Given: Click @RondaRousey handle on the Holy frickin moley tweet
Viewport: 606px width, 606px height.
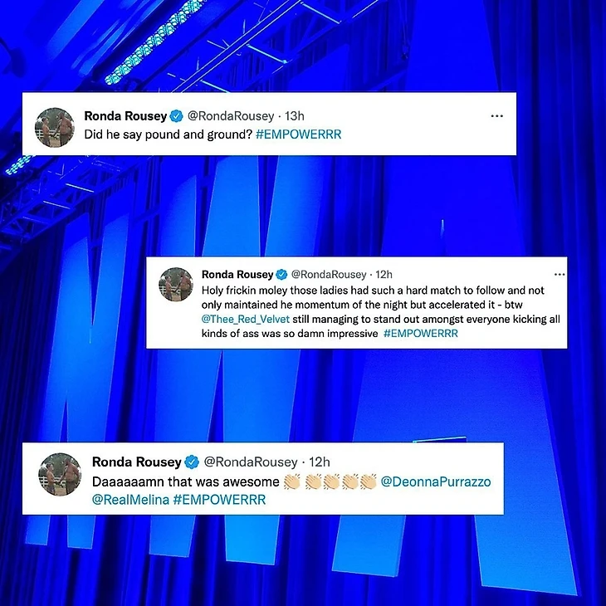Looking at the screenshot, I should (329, 275).
